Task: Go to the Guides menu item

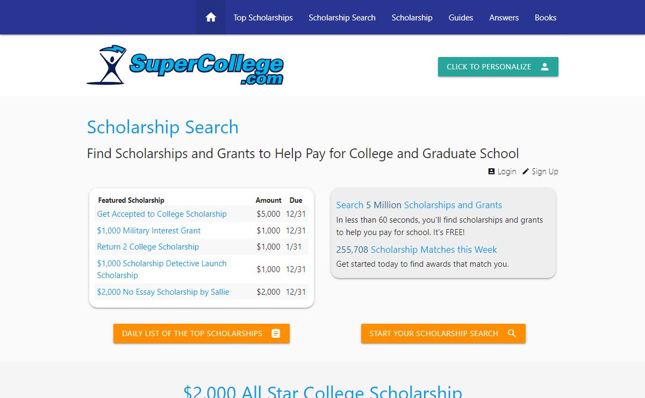Action: (x=461, y=17)
